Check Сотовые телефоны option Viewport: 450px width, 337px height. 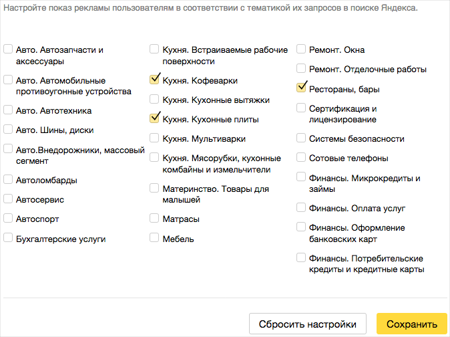[301, 157]
